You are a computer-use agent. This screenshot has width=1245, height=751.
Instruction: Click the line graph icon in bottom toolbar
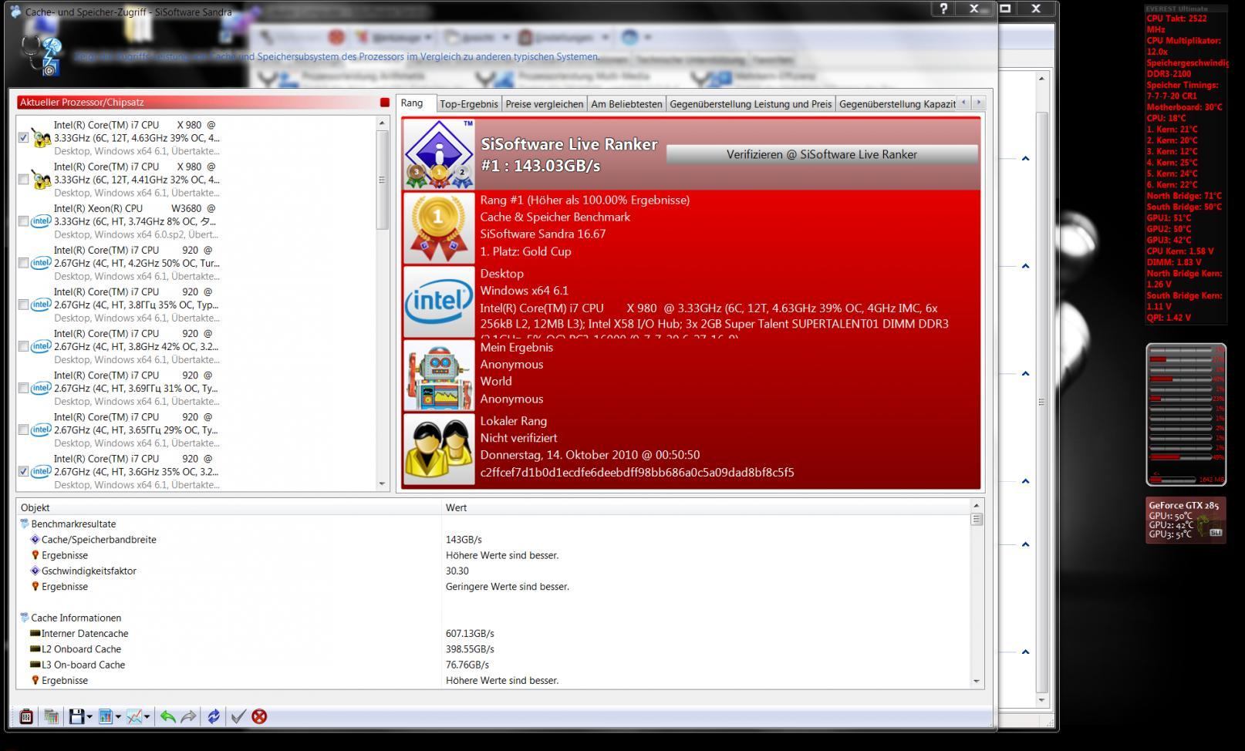[134, 716]
